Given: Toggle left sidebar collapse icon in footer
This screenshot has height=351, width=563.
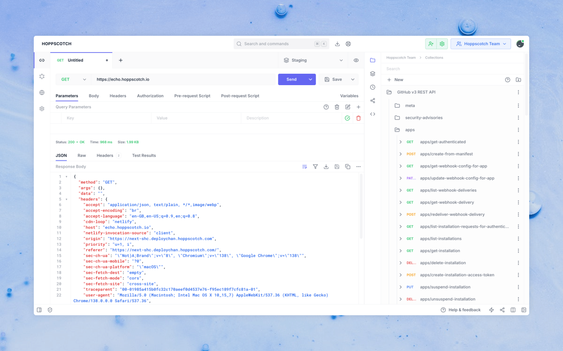Looking at the screenshot, I should 39,310.
